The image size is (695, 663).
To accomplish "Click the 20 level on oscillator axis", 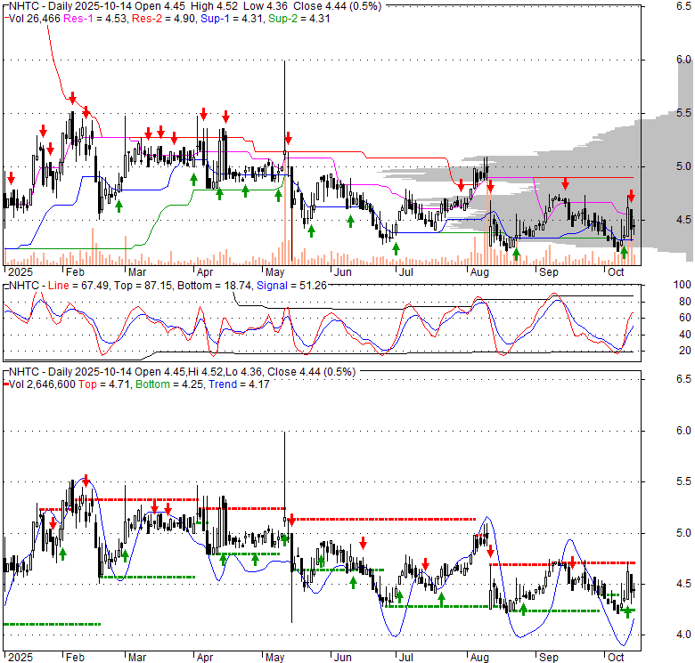I will point(685,351).
